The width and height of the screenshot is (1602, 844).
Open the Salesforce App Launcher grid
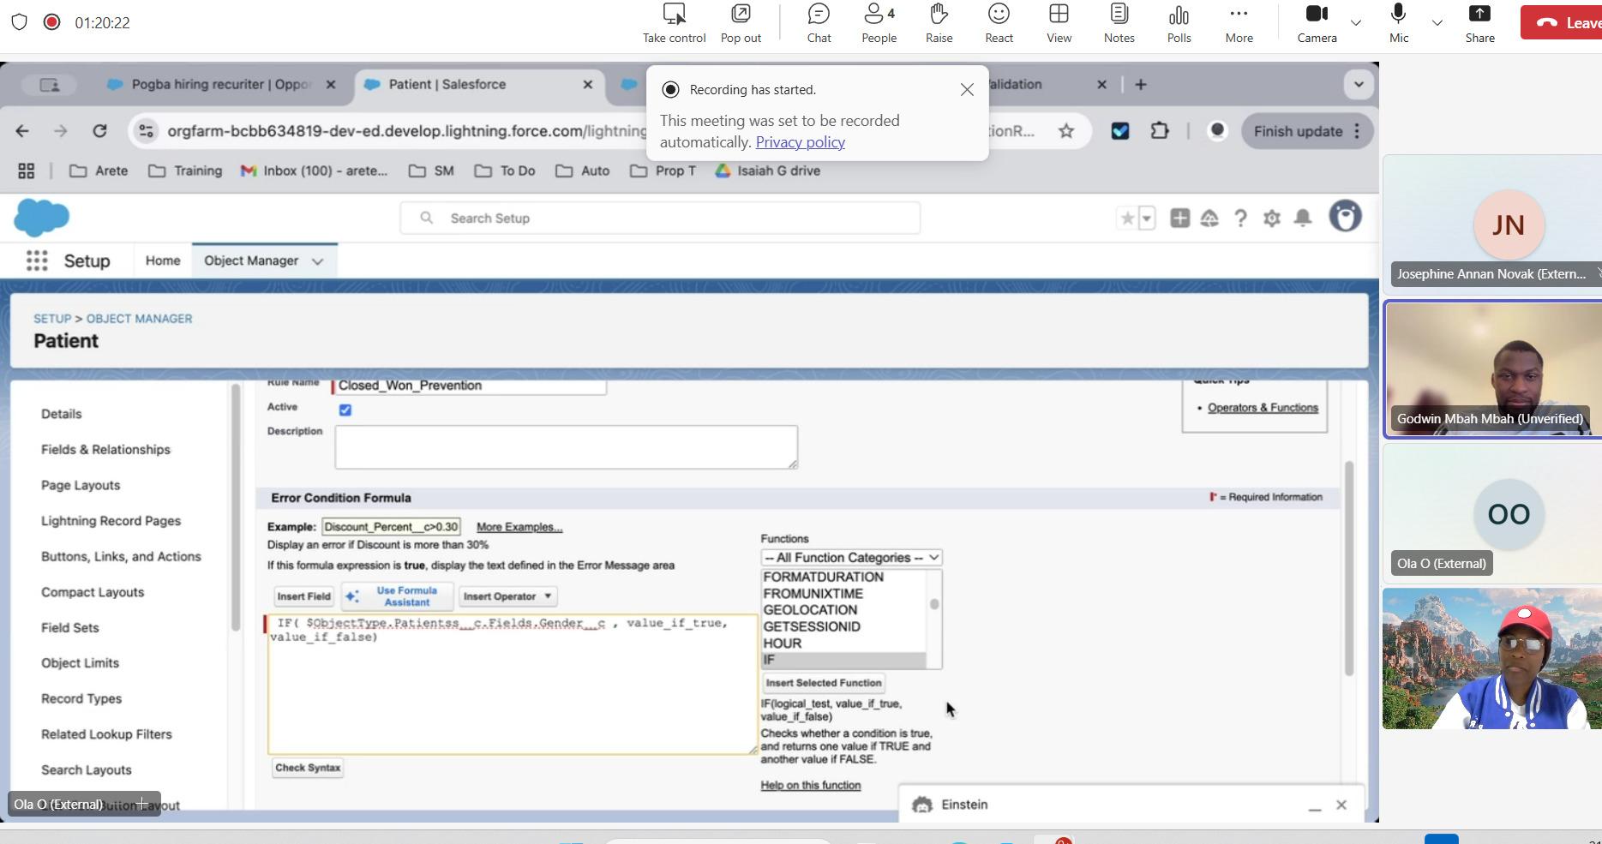(x=37, y=260)
